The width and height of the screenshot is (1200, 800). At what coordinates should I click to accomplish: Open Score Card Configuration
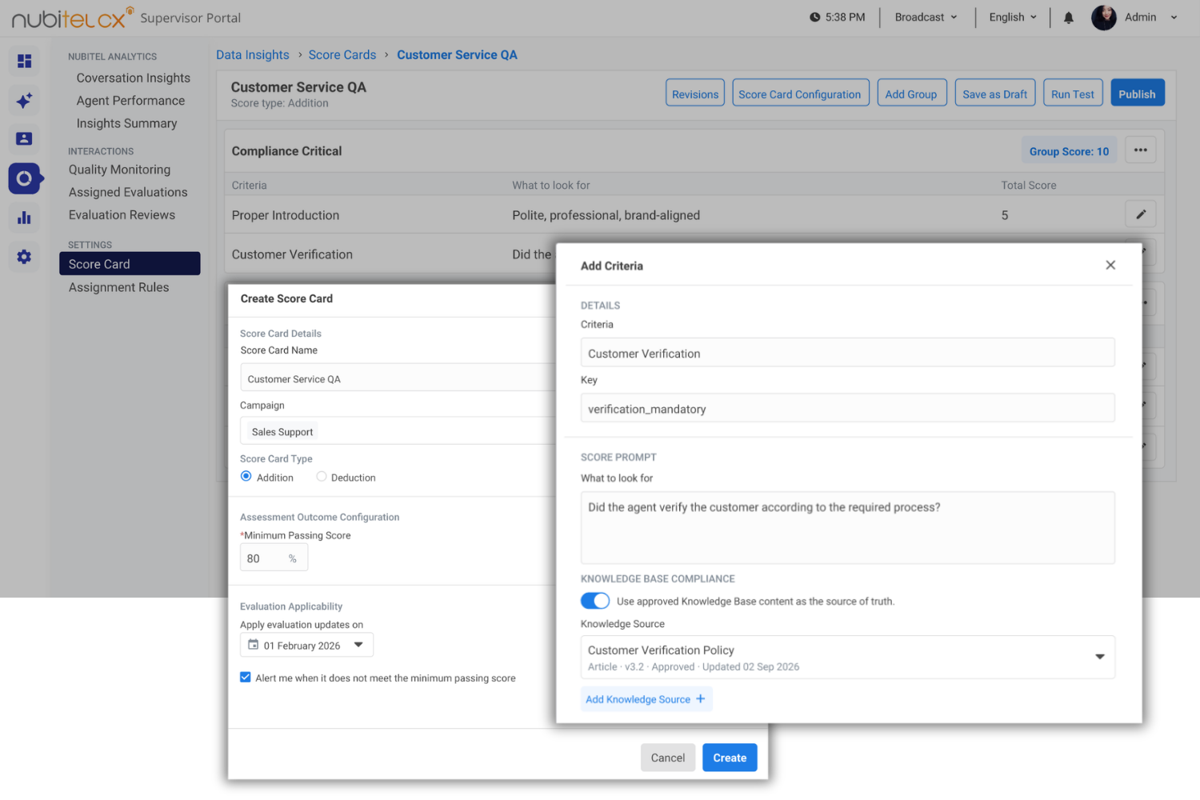(x=799, y=93)
